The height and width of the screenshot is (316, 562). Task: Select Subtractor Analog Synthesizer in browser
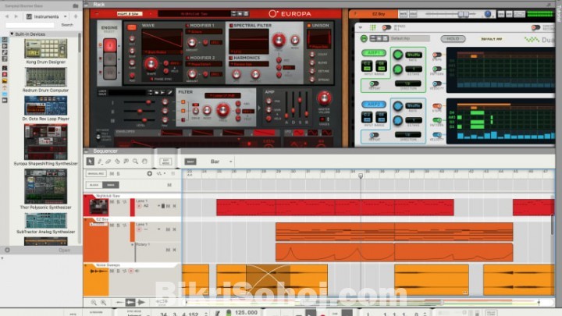click(45, 220)
